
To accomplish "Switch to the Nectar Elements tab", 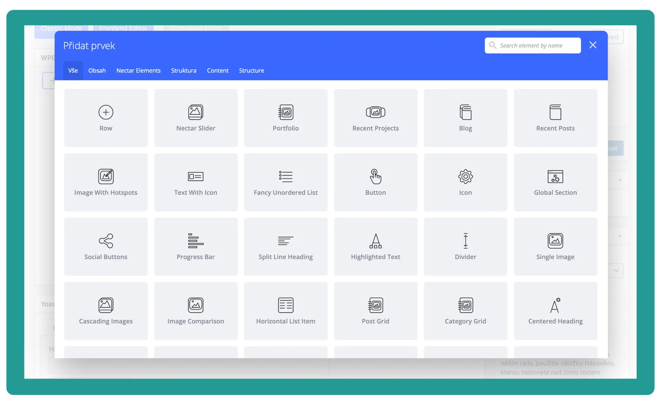I will [138, 71].
